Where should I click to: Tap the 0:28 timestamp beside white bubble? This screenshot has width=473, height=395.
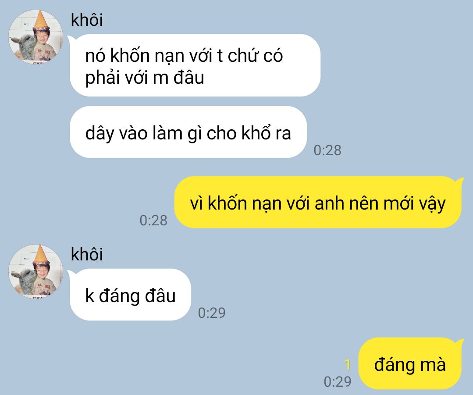(327, 150)
